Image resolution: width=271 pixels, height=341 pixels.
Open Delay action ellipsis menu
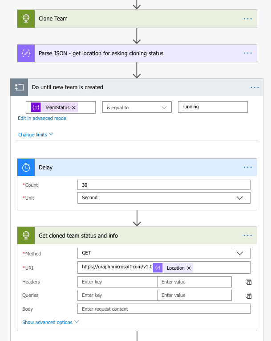pyautogui.click(x=248, y=168)
